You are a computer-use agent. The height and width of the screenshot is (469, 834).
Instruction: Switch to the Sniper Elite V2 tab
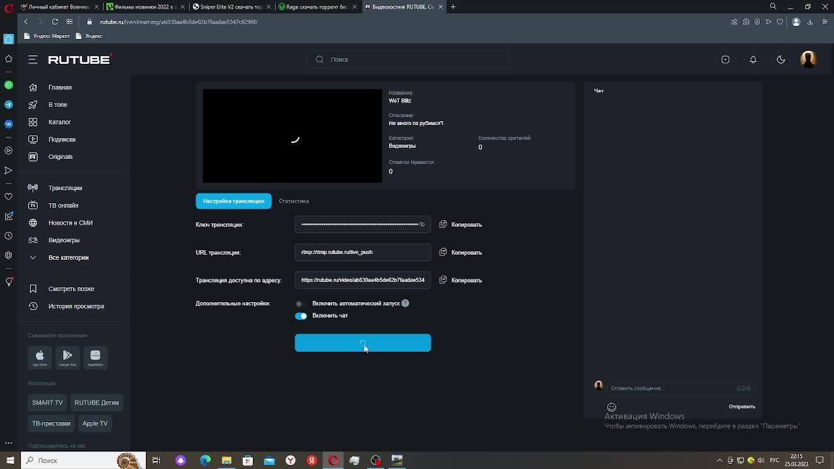(x=232, y=7)
